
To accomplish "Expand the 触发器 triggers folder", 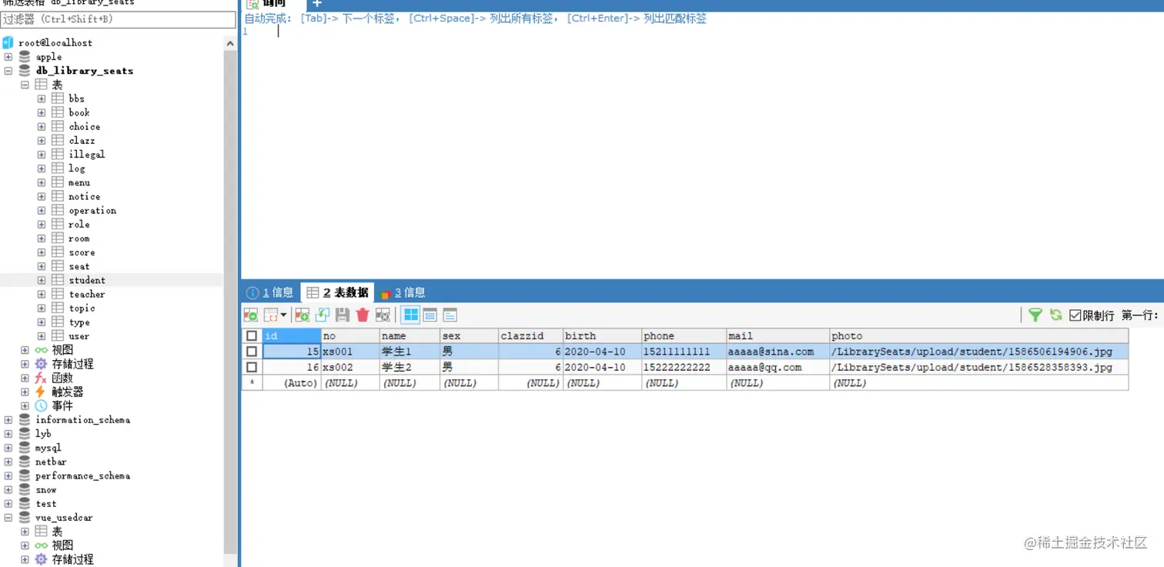I will pos(25,392).
